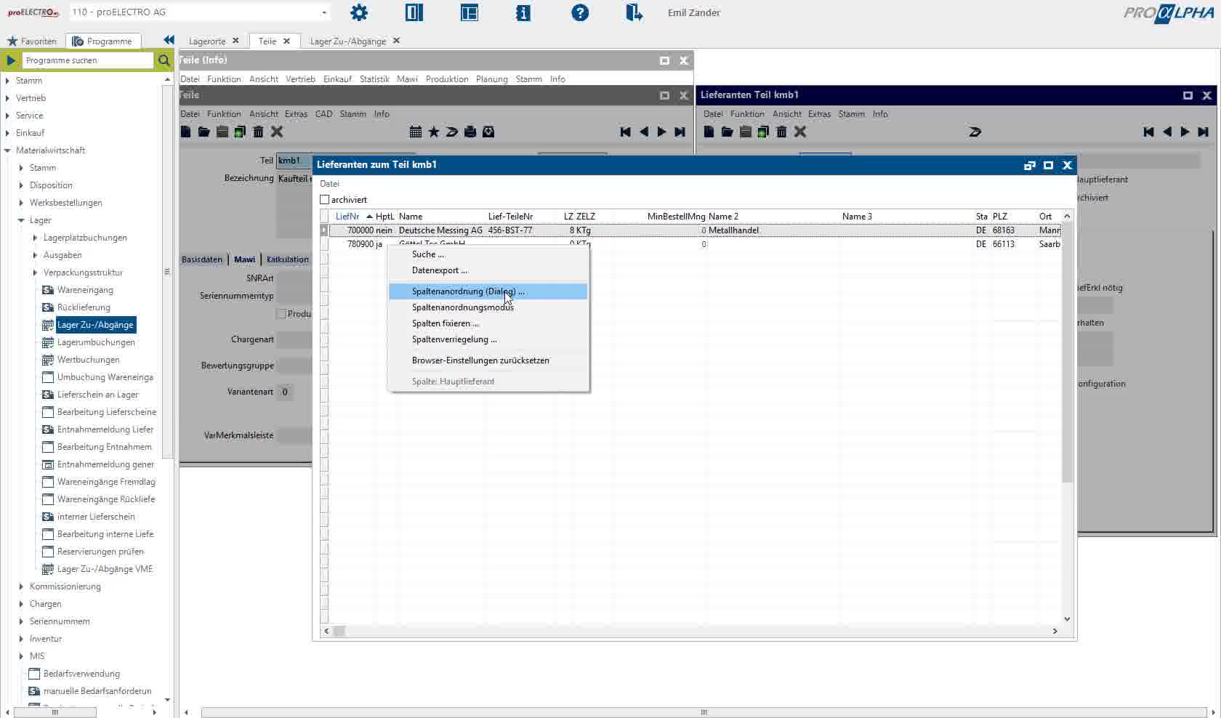Click the single-panel layout icon in top bar
Viewport: 1221px width, 718px height.
[414, 12]
